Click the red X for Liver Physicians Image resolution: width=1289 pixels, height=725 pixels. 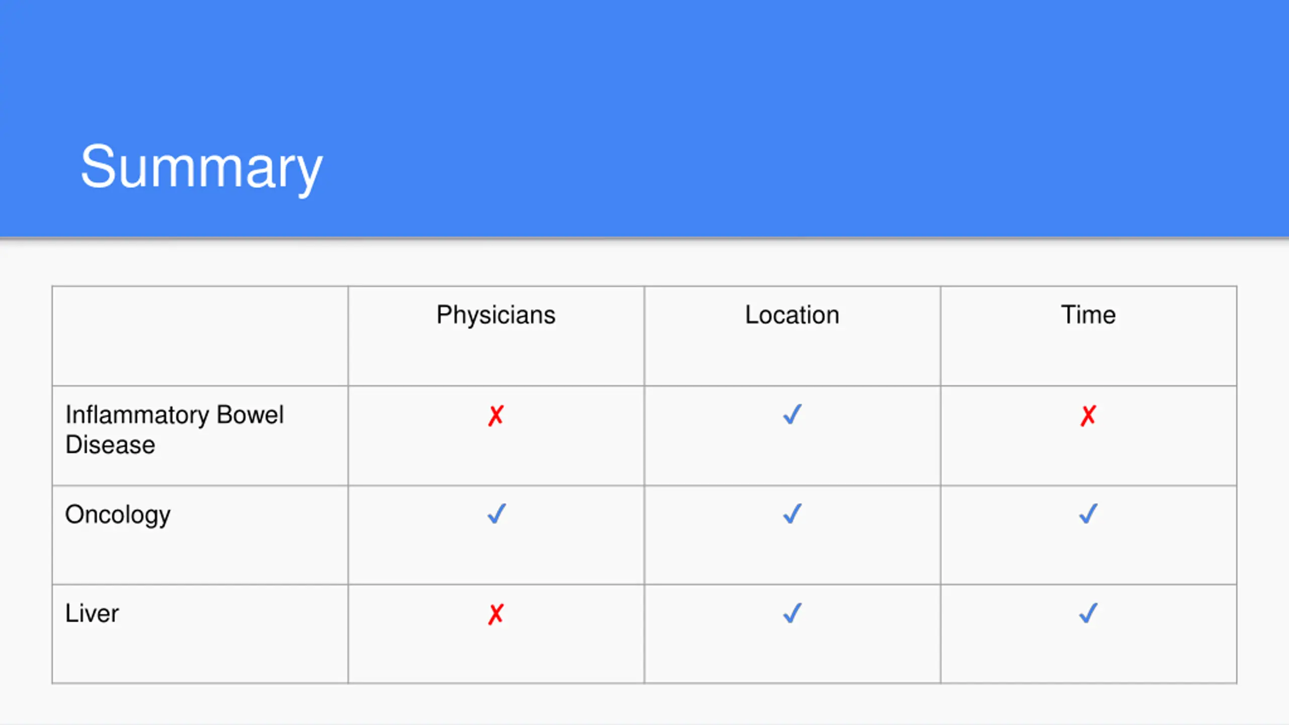pos(496,614)
